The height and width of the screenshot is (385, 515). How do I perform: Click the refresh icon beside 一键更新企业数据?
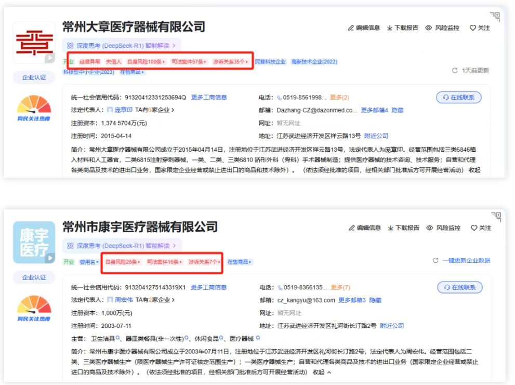[x=435, y=260]
